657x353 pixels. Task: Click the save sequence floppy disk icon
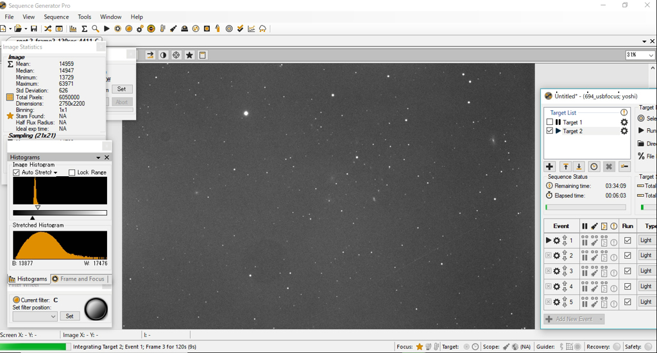pos(34,28)
